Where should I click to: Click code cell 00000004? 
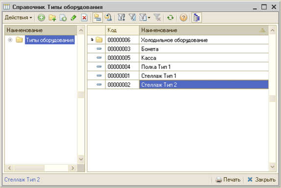122,67
